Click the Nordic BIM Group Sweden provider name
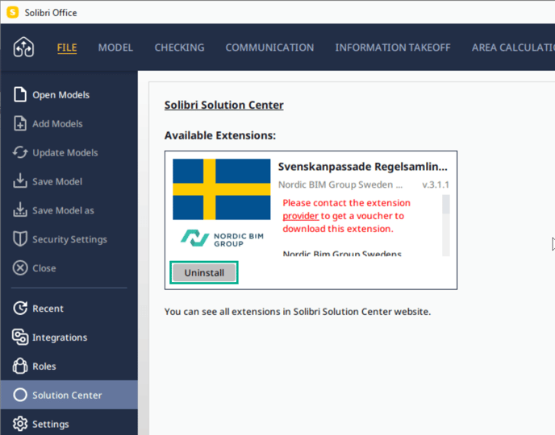The image size is (555, 435). [340, 184]
